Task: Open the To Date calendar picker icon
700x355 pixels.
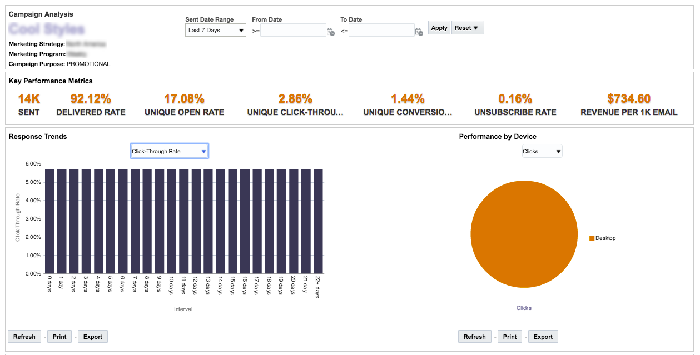Action: (419, 32)
